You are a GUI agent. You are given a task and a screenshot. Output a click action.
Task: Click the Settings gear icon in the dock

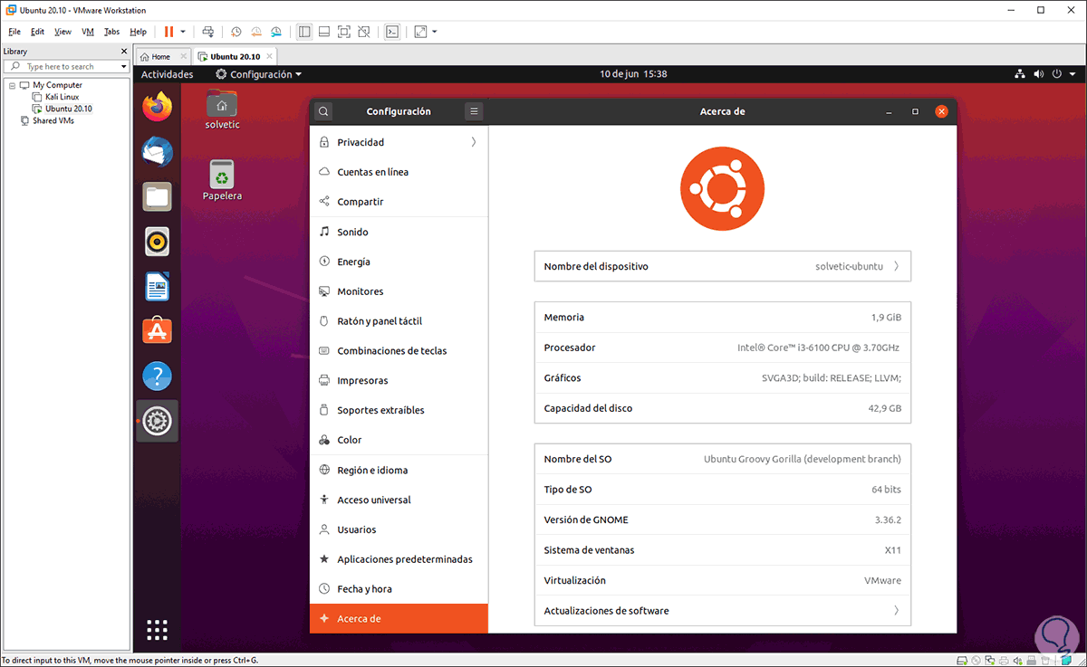[158, 421]
